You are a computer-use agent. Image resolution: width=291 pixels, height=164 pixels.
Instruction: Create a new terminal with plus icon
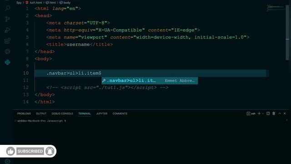point(259,113)
